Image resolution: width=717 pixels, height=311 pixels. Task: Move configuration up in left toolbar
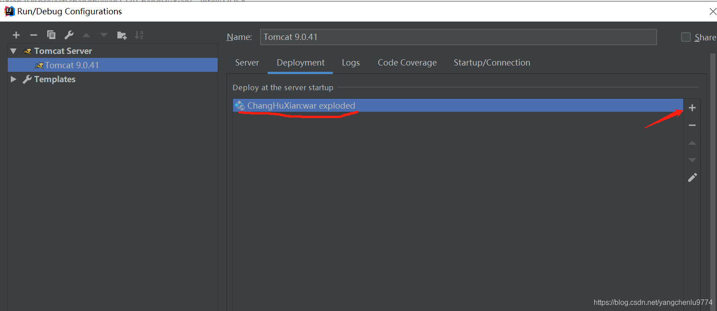[x=86, y=35]
